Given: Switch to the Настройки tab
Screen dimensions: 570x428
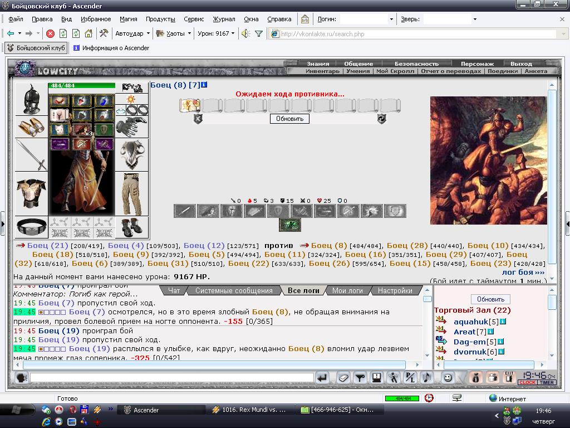Looking at the screenshot, I should (395, 290).
